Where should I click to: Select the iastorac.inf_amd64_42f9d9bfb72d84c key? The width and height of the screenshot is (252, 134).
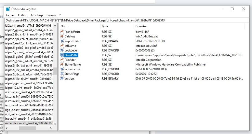point(29,92)
